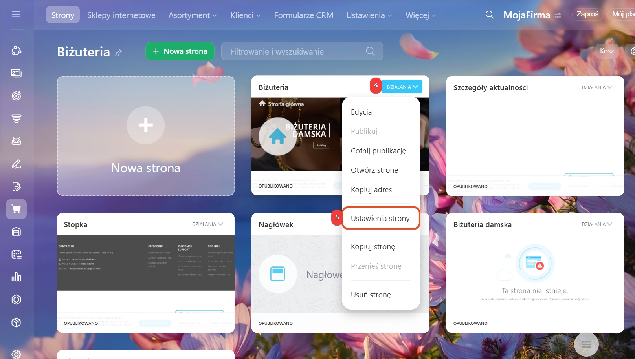Screen dimensions: 635x359
Task: Click the green Nowa strona button
Action: tap(180, 51)
